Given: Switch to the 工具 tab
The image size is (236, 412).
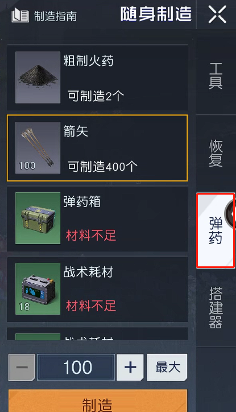Looking at the screenshot, I should pyautogui.click(x=216, y=76).
